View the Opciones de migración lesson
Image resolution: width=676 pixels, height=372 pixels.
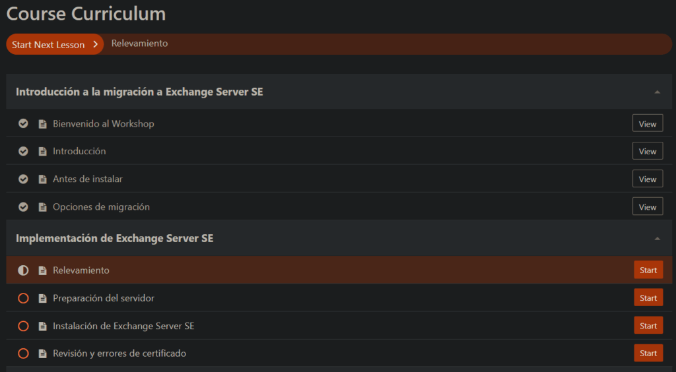click(x=648, y=206)
